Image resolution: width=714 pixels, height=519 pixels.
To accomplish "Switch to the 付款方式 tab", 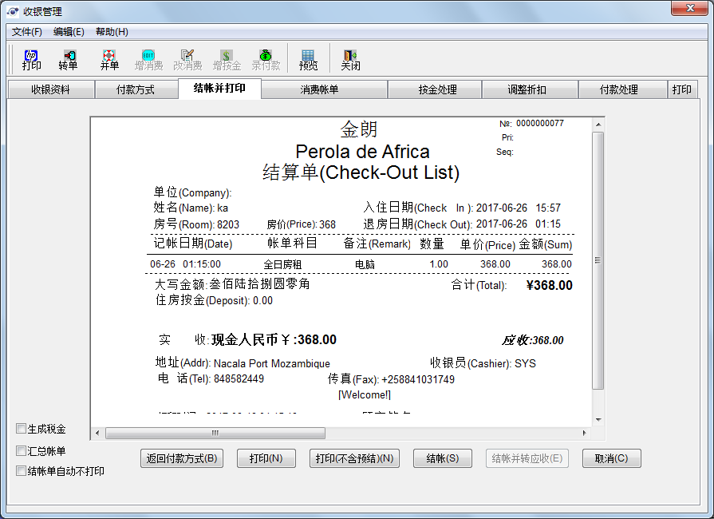I will 136,89.
